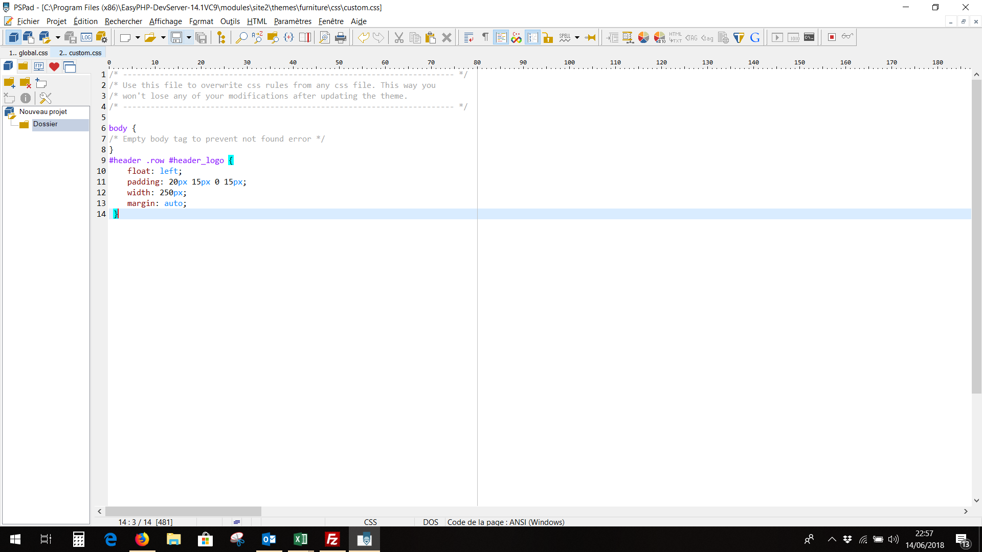Viewport: 982px width, 552px height.
Task: Select the Dossier folder in project tree
Action: 46,124
